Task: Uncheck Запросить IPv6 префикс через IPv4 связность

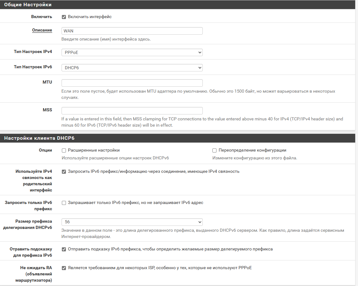Action: click(x=64, y=172)
